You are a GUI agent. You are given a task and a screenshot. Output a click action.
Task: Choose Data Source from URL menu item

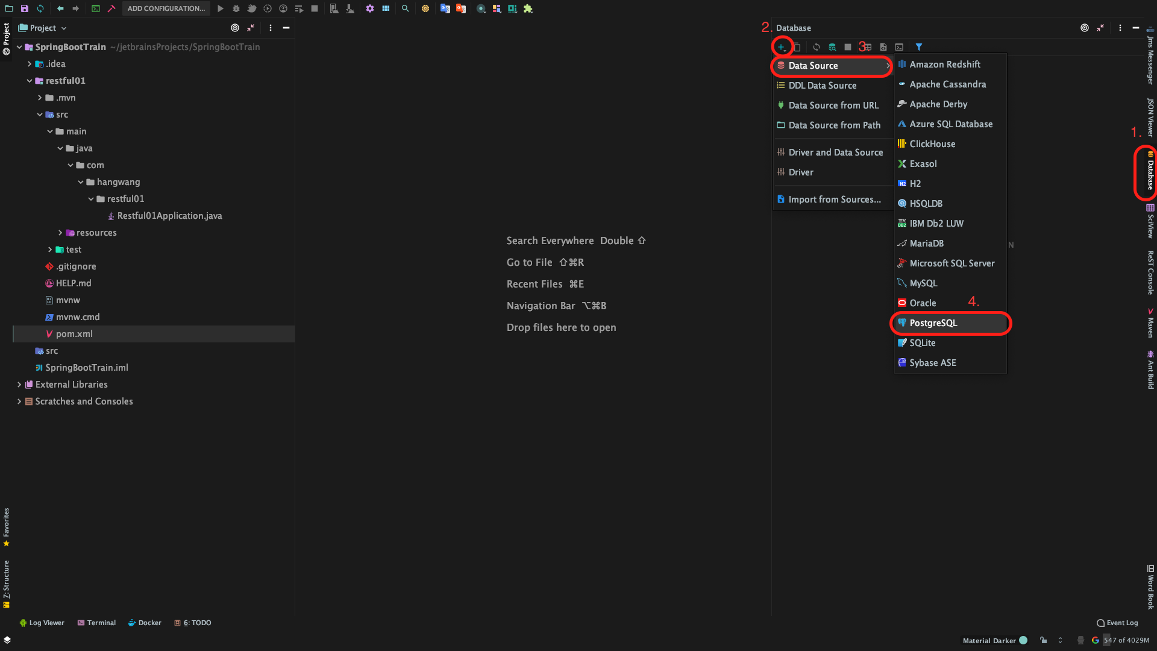tap(833, 105)
